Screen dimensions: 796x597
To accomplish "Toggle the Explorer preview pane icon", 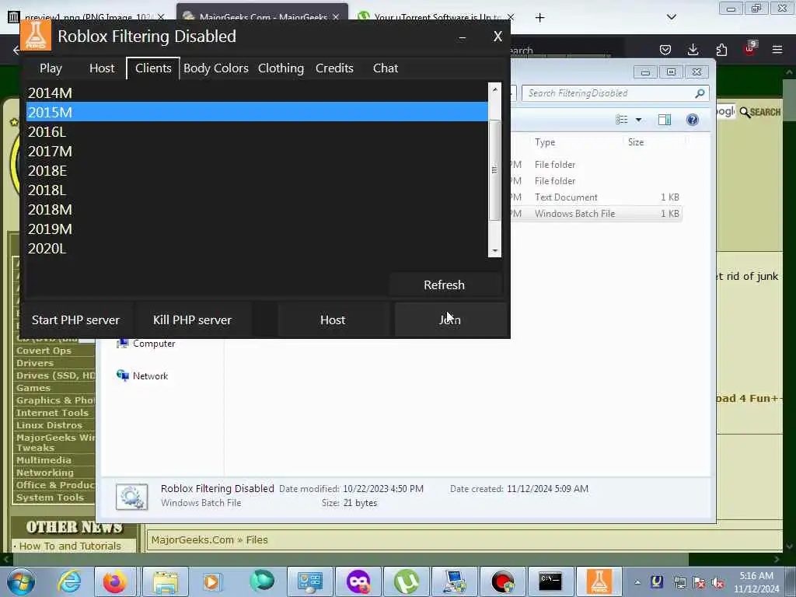I will click(x=665, y=120).
